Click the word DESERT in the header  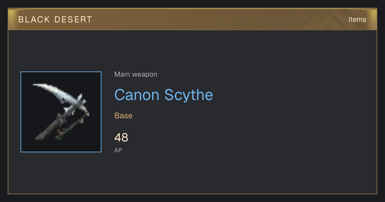73,20
